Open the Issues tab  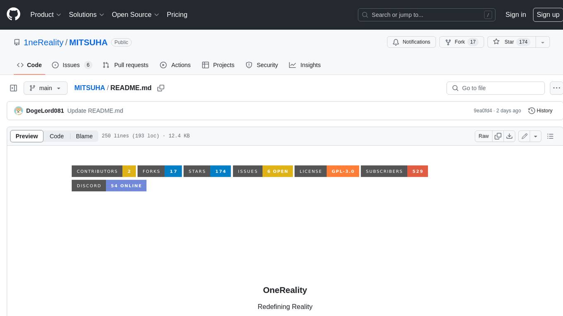72,65
